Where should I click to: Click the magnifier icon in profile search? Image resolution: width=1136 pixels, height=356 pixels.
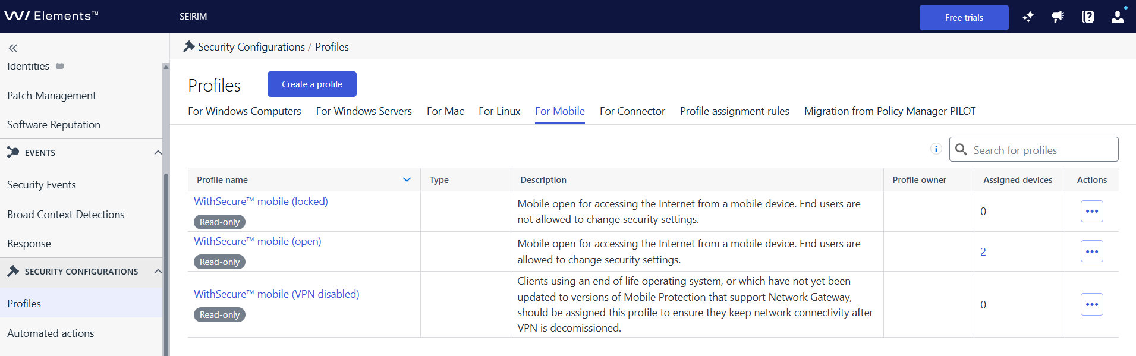[x=961, y=149]
